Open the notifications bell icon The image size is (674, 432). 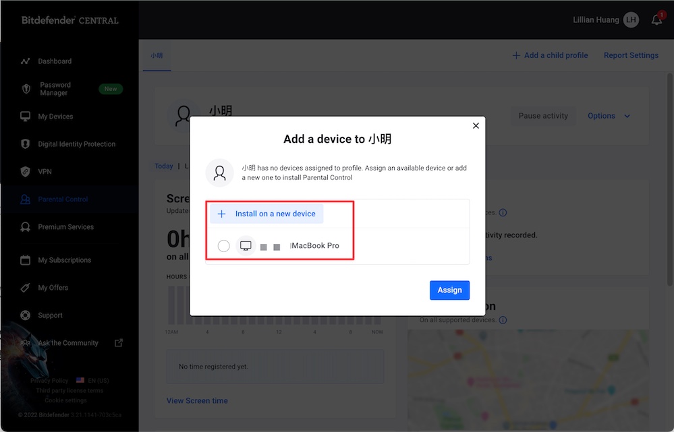point(656,20)
